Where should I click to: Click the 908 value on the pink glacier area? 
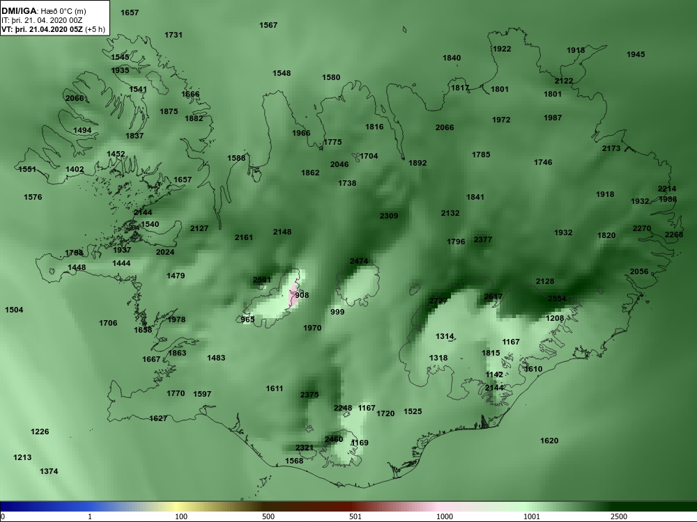pos(302,295)
